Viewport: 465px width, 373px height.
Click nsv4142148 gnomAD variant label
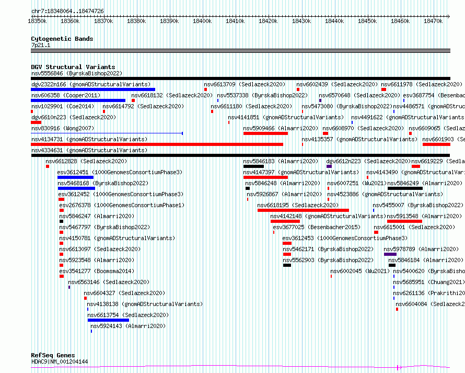328,216
